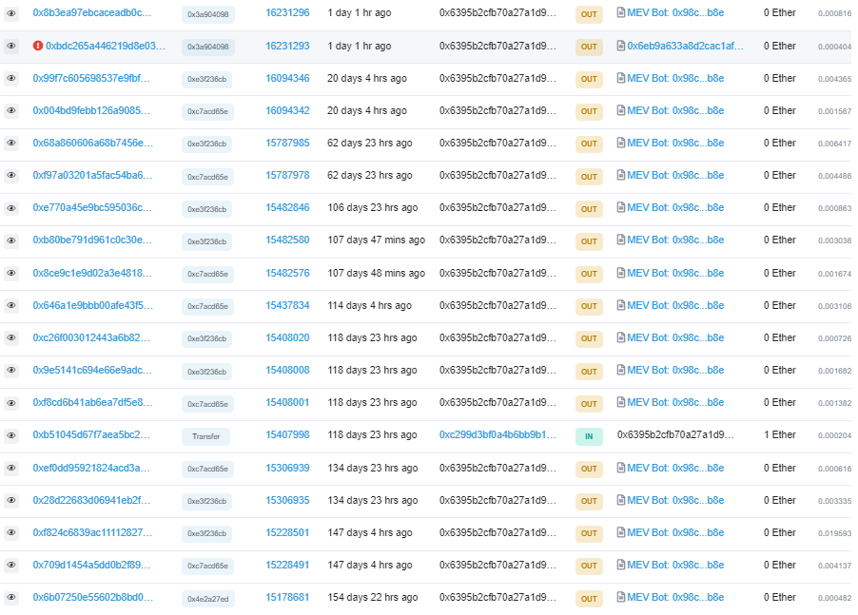Screen dimensions: 858x615
Task: View block 15482580
Action: 287,240
